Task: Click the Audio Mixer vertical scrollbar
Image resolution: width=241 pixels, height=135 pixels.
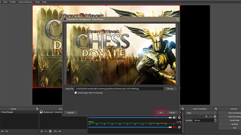Action: pos(183,122)
